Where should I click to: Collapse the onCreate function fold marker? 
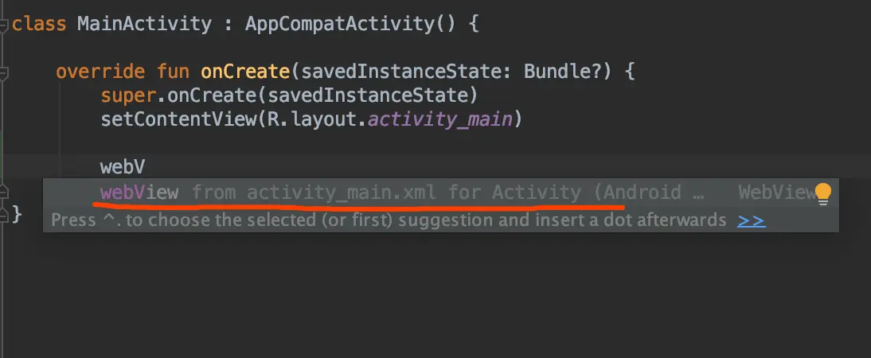click(3, 72)
